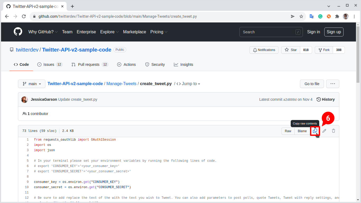Open the Security tab
Screen dimensions: 361x203
[155, 64]
